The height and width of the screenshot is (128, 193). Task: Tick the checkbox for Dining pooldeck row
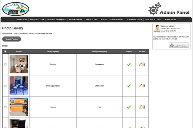pos(5,86)
